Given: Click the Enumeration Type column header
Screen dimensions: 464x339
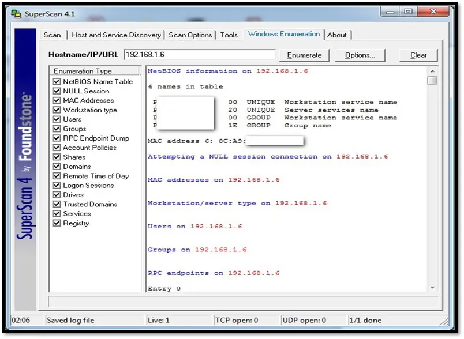Looking at the screenshot, I should coord(96,71).
